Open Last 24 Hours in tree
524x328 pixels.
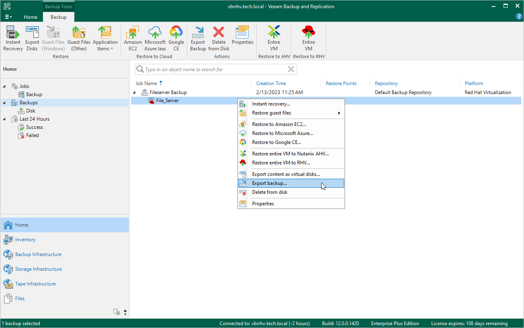point(34,119)
